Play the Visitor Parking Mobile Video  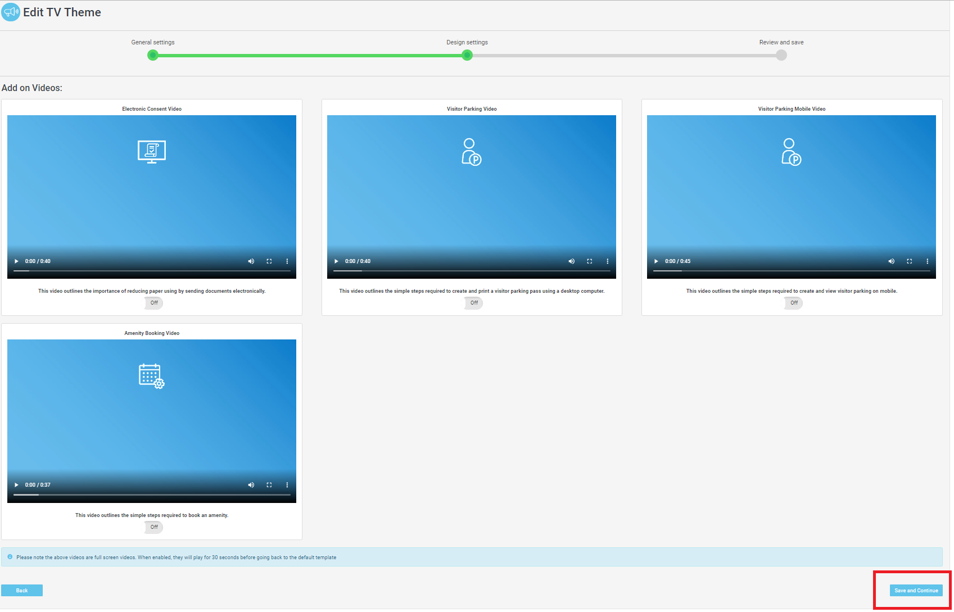coord(656,261)
